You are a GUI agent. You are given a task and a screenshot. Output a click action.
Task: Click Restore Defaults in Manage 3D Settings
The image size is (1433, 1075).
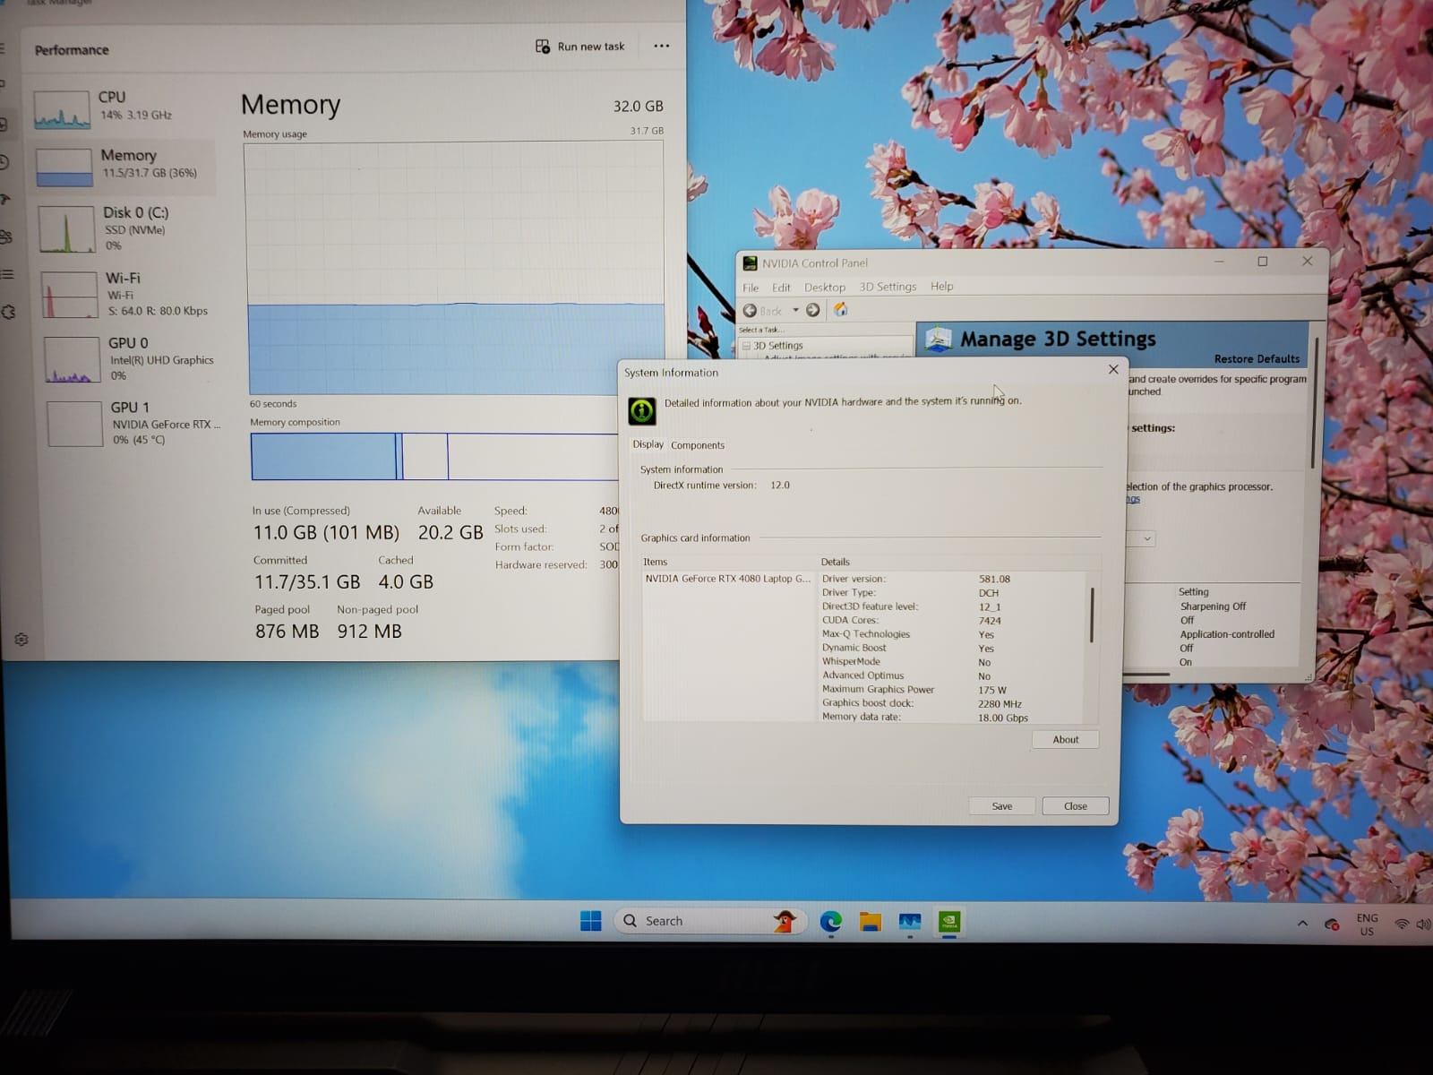pyautogui.click(x=1257, y=359)
